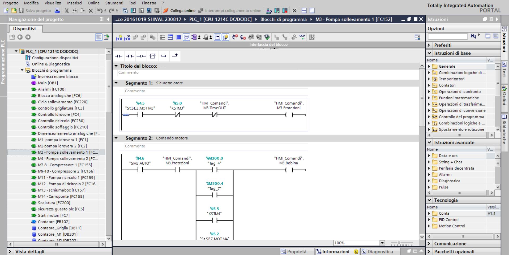Open Main [OB1] block
The height and width of the screenshot is (255, 509).
coord(48,83)
